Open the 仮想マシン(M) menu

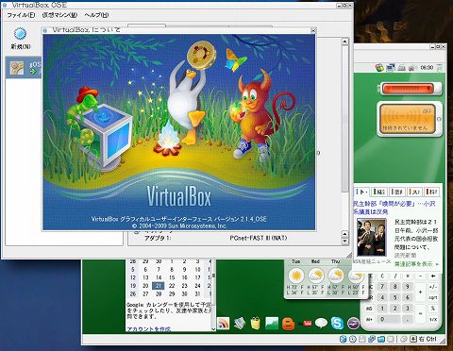coord(59,15)
